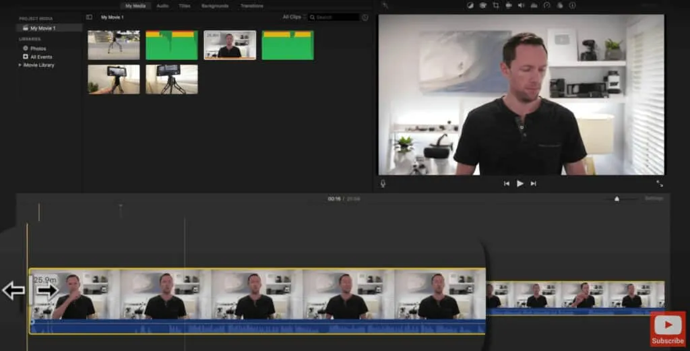Click the magic wand auto-enhance icon
Viewport: 690px width, 351px height.
pos(384,5)
